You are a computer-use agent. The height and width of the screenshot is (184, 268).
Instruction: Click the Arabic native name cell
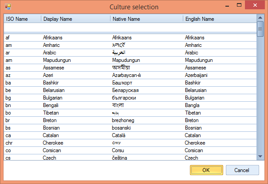pyautogui.click(x=119, y=53)
